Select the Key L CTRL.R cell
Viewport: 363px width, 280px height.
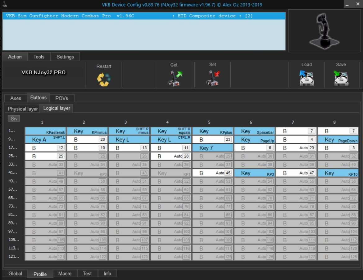pyautogui.click(x=171, y=139)
